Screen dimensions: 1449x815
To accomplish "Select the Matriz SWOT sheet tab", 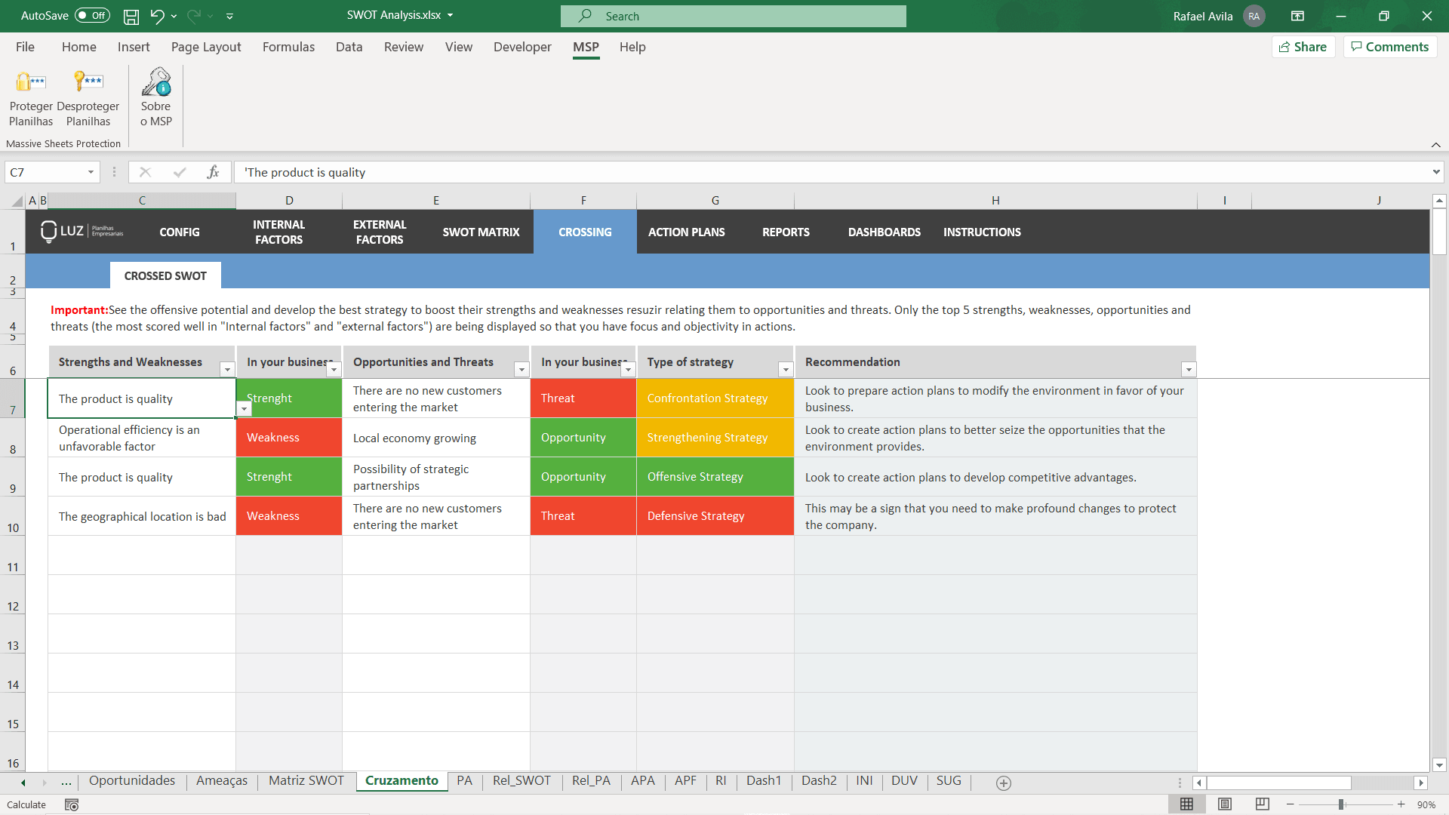I will tap(306, 781).
